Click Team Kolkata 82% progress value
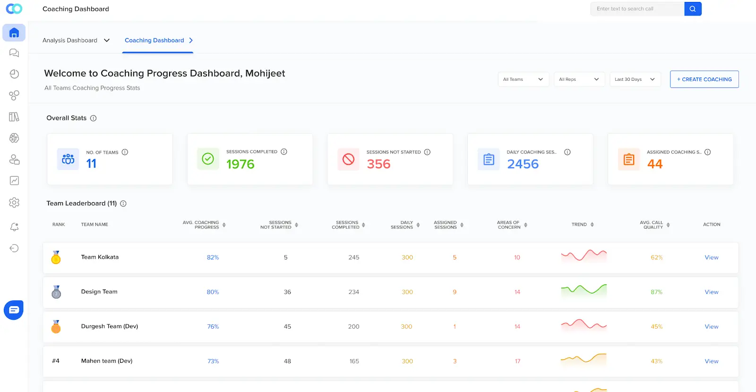This screenshot has width=756, height=392. (213, 257)
